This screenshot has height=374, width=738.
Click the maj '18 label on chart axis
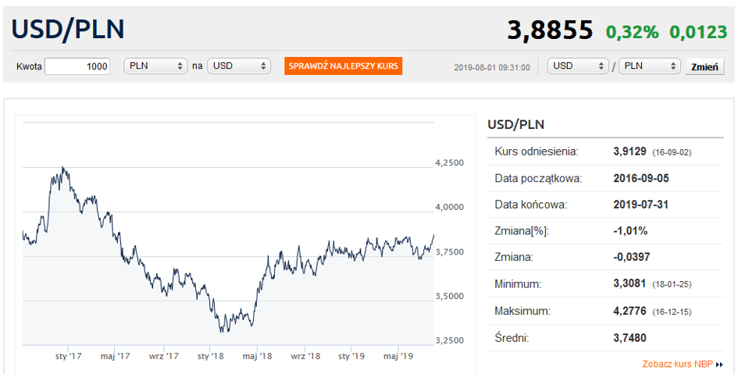pyautogui.click(x=258, y=356)
